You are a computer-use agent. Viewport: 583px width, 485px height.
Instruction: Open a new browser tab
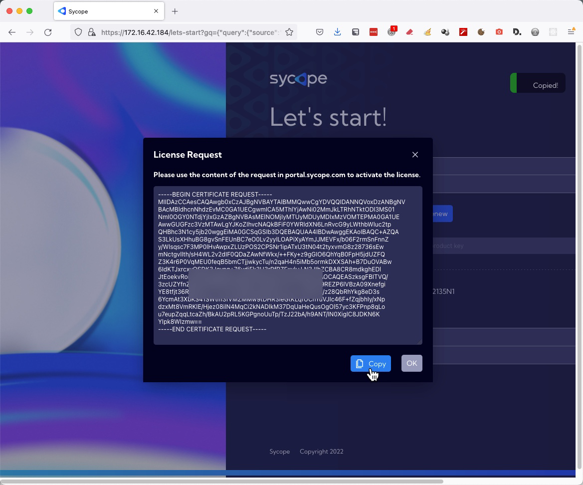click(x=175, y=11)
